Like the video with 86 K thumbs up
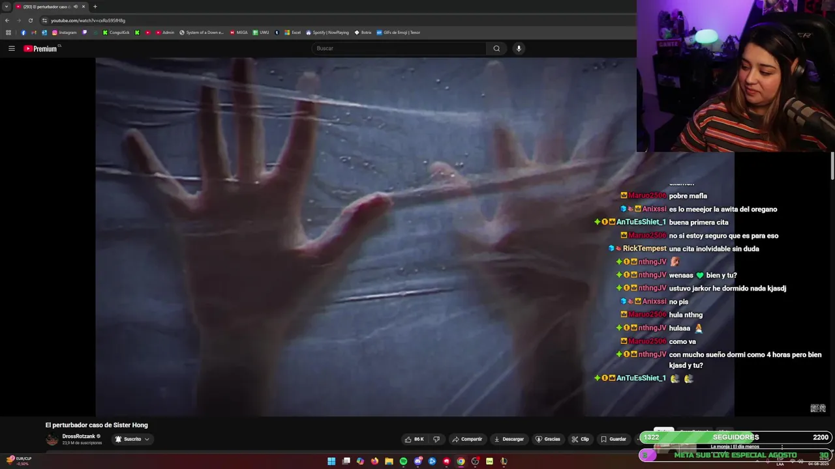 414,439
